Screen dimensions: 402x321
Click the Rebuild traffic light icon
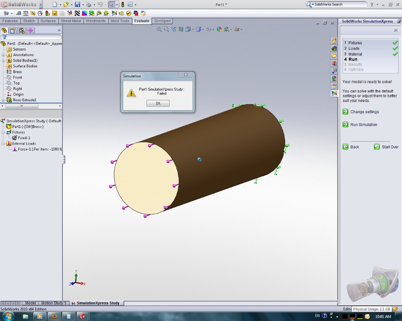point(123,5)
